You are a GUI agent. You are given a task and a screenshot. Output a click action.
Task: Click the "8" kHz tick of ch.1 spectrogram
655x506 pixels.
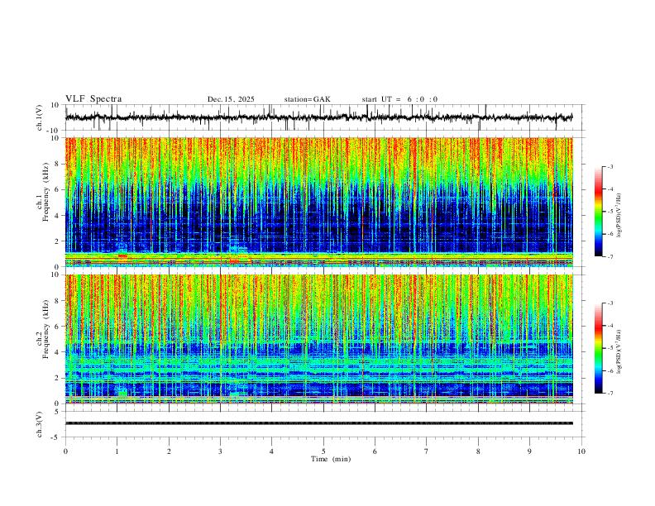pos(57,164)
